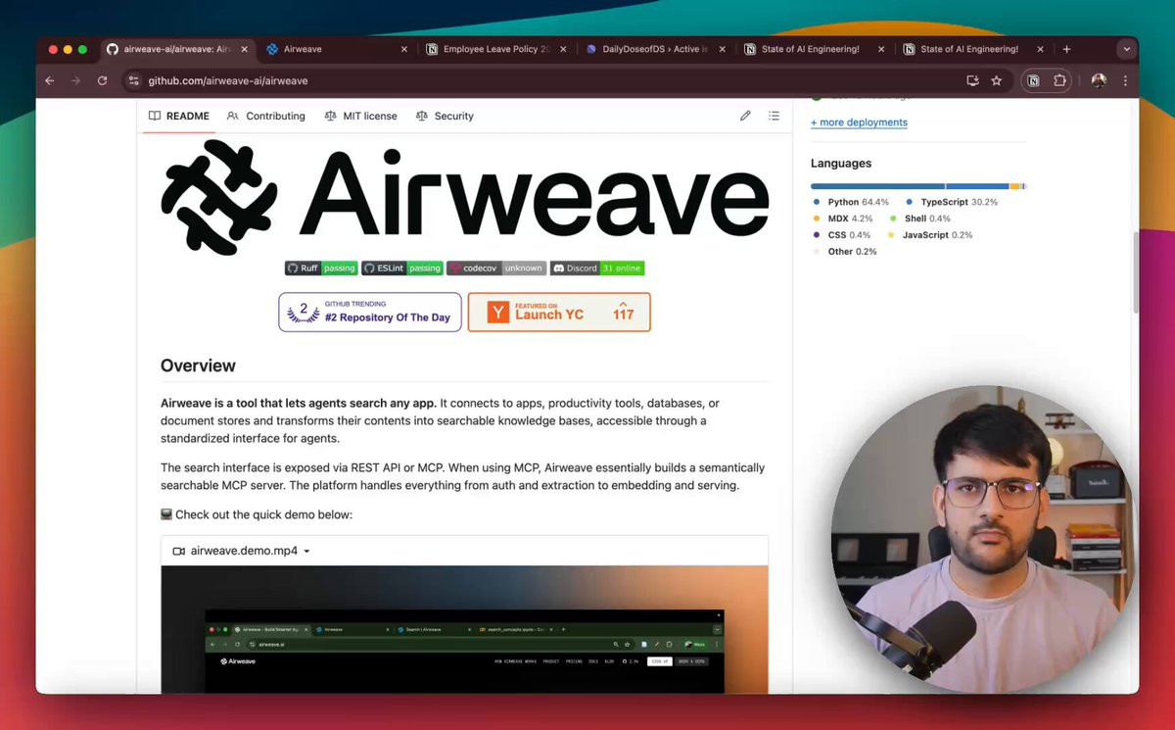Switch to the Employee Leave Policy tab
This screenshot has height=730, width=1175.
496,49
